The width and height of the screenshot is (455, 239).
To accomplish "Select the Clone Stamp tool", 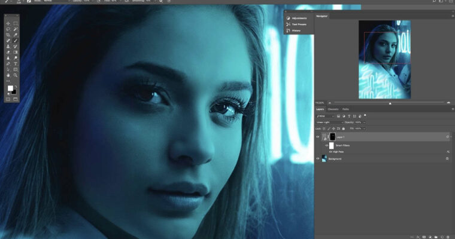I will tap(8, 47).
